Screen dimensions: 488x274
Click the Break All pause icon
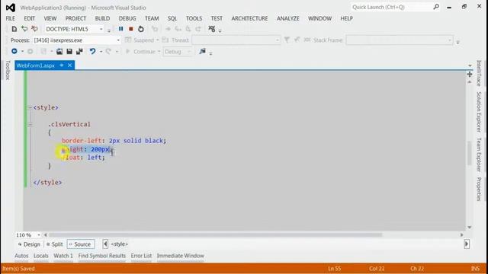pos(120,29)
